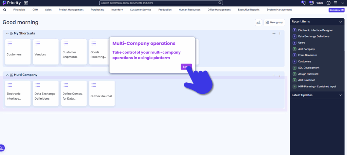Open recent item Users
Viewport: 347px width, 155px height.
click(301, 43)
